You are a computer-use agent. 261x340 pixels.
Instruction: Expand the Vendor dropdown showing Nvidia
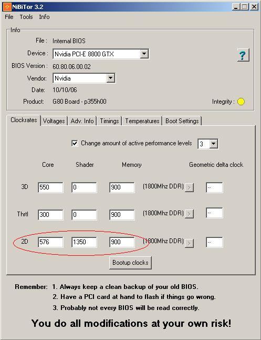pyautogui.click(x=111, y=78)
